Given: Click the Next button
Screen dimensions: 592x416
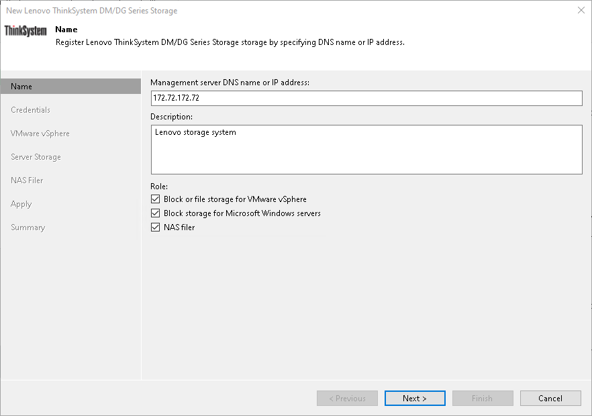Looking at the screenshot, I should [x=415, y=399].
